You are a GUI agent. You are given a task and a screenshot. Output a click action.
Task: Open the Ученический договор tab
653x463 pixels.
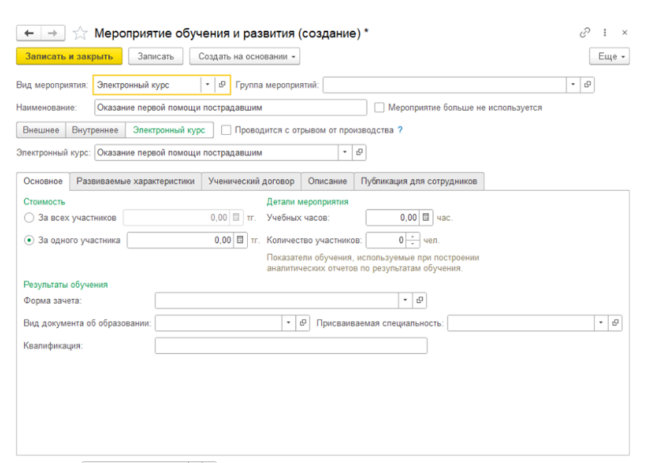tap(251, 181)
